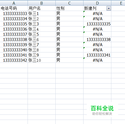125x124 pixels.
Task: Click the 用户名 header cell
Action: tap(42, 8)
